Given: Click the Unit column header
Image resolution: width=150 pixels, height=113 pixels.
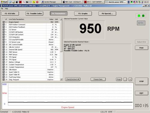Looking at the screenshot, I should [57, 19].
